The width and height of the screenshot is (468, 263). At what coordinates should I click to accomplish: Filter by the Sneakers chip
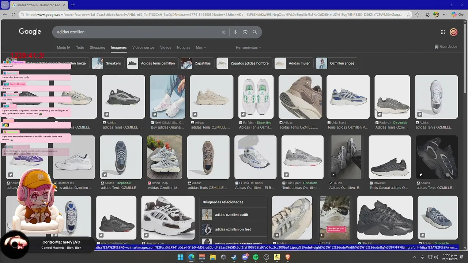click(x=108, y=63)
